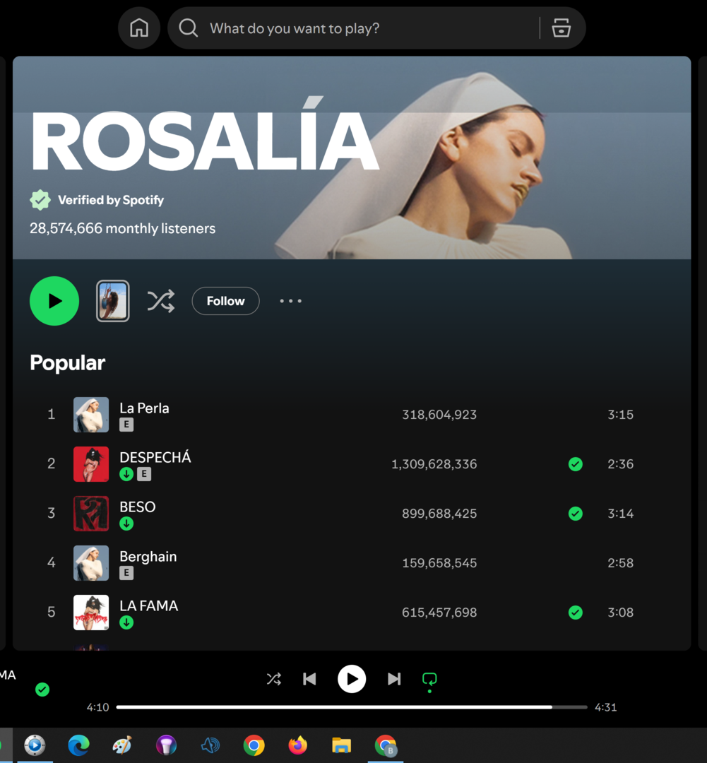Click the Verified by Spotify badge icon
Viewport: 707px width, 763px height.
click(40, 200)
